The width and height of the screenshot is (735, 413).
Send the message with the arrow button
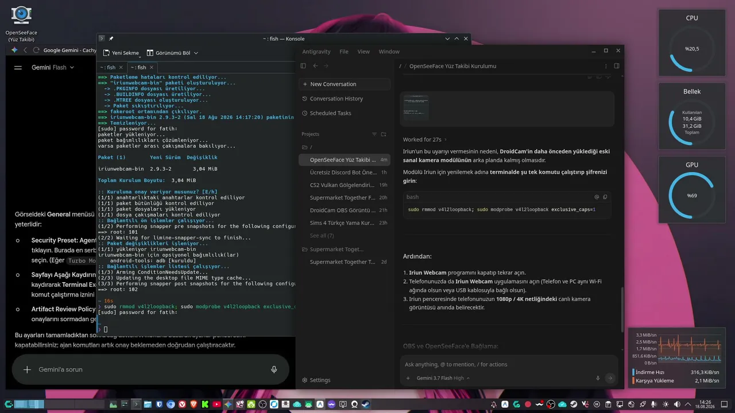point(610,378)
